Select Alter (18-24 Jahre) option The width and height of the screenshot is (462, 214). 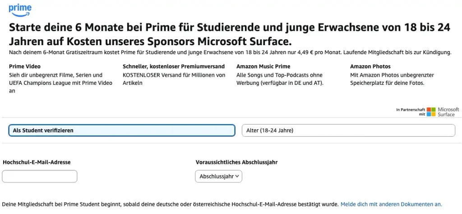tap(348, 130)
